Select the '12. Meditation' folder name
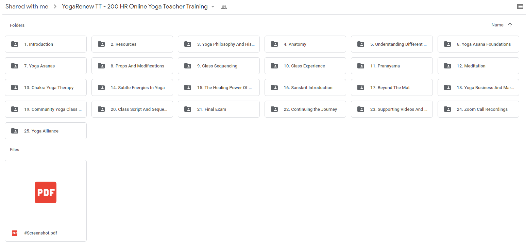Viewport: 526px width, 245px height. pyautogui.click(x=471, y=66)
